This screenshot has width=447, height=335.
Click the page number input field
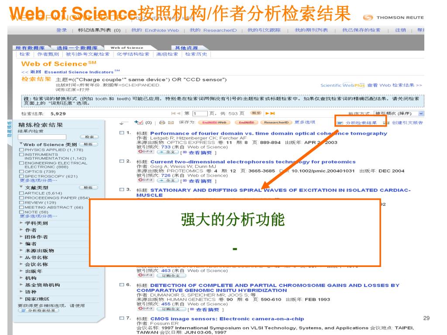[x=200, y=113]
